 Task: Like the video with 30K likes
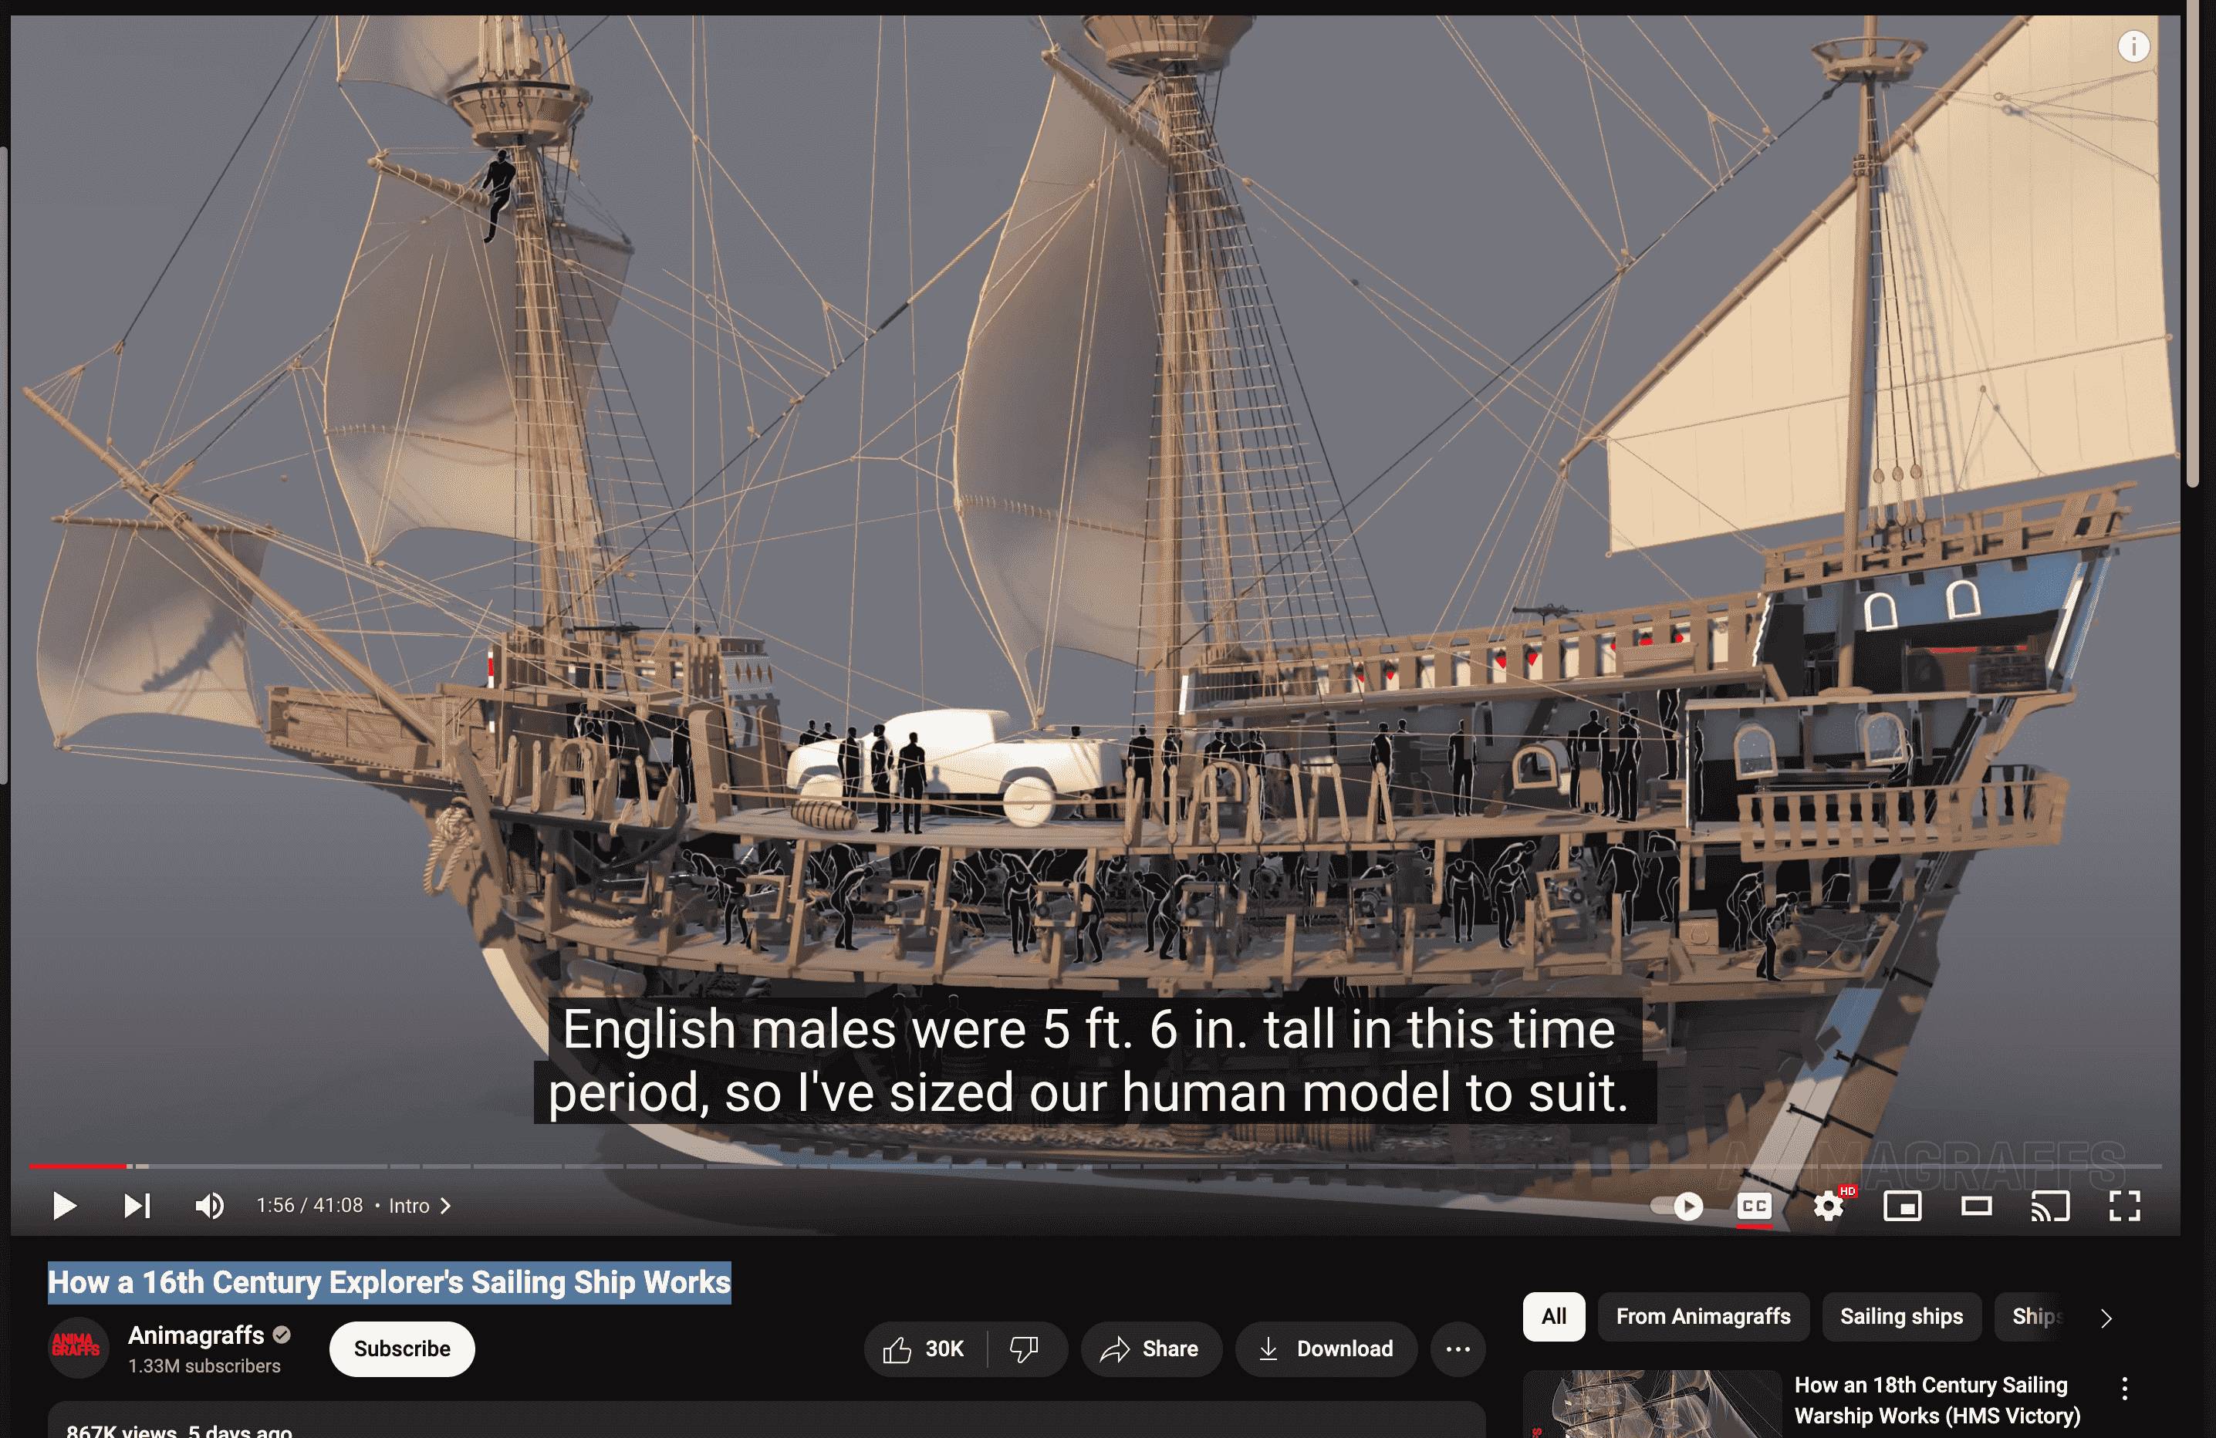click(924, 1349)
